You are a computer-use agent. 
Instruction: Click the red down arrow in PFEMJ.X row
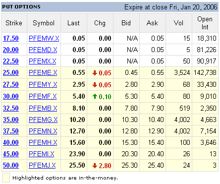[95, 166]
